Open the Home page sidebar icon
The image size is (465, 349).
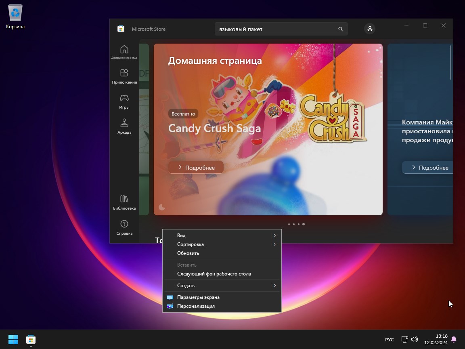coord(124,52)
